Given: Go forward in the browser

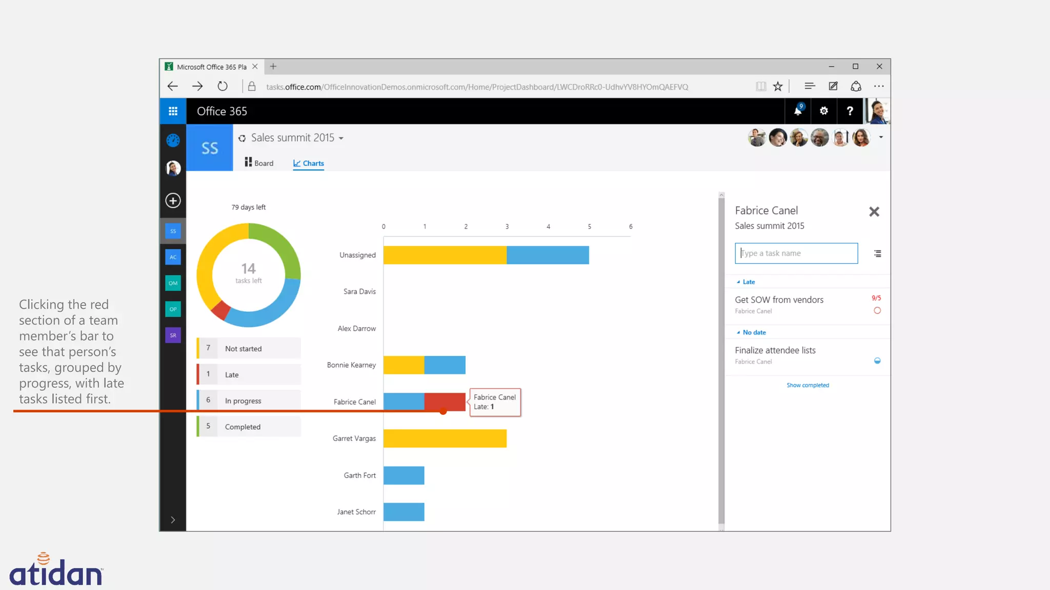Looking at the screenshot, I should (197, 87).
